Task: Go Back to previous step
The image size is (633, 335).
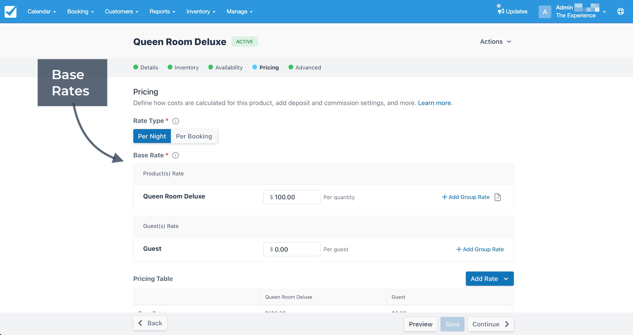Action: tap(150, 323)
